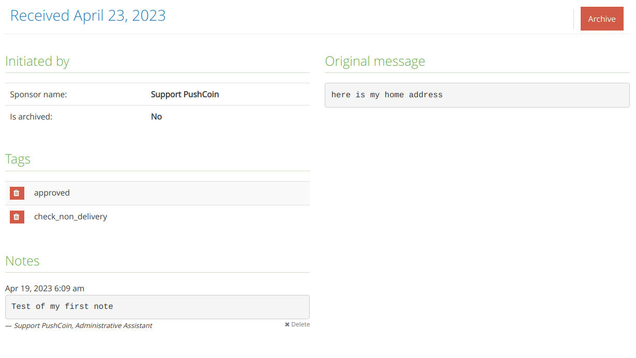The width and height of the screenshot is (636, 358).
Task: Click the Original message section heading
Action: pyautogui.click(x=375, y=61)
